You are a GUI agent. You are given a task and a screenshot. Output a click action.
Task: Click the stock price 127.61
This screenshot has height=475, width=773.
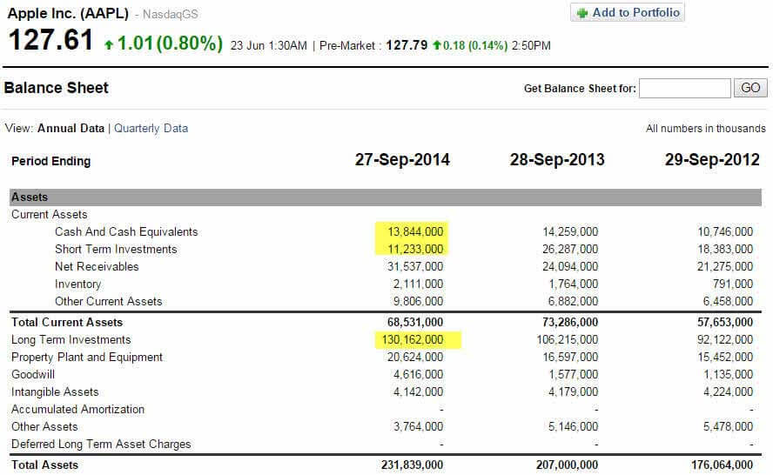(50, 40)
